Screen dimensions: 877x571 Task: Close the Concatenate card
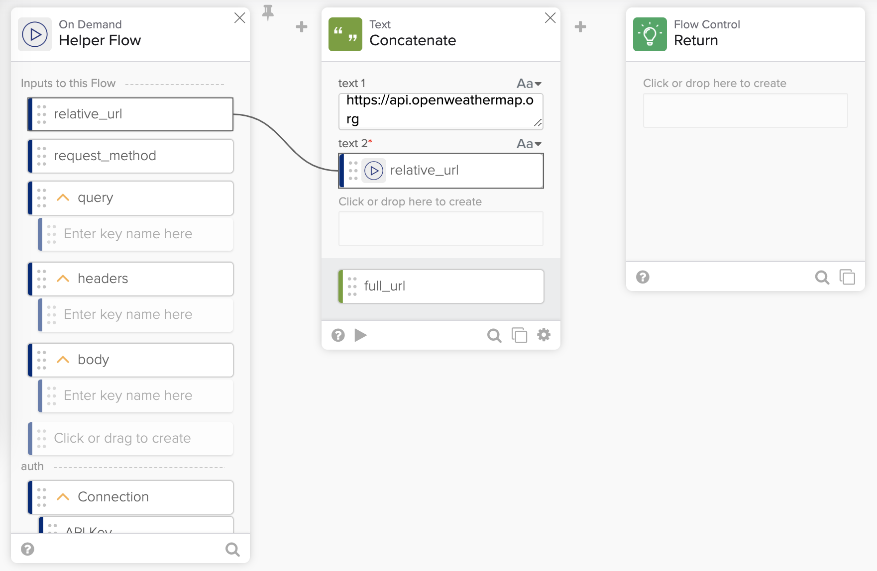[550, 18]
